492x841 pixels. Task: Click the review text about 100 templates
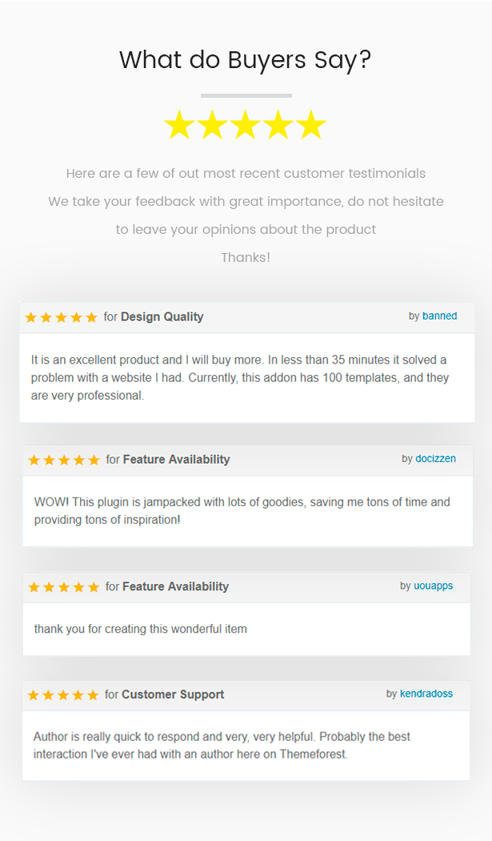click(240, 377)
